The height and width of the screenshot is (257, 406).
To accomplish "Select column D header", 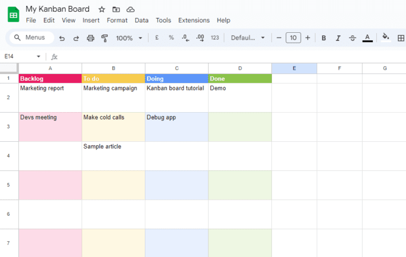I will click(240, 68).
